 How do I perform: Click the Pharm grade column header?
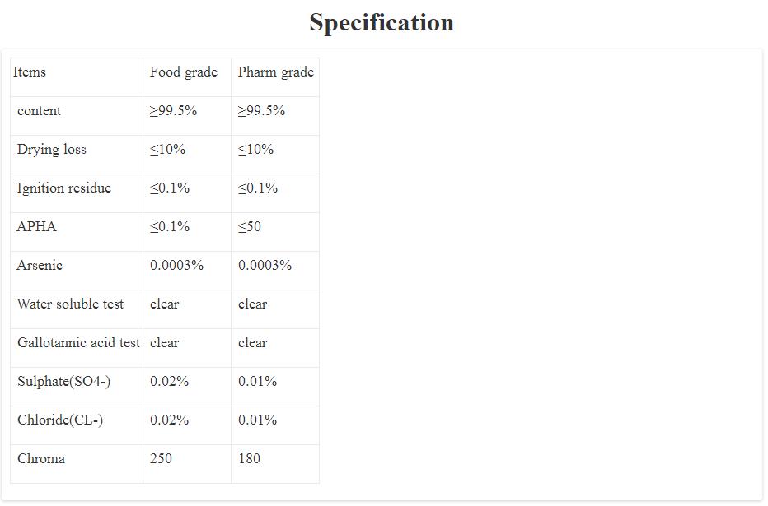click(276, 72)
